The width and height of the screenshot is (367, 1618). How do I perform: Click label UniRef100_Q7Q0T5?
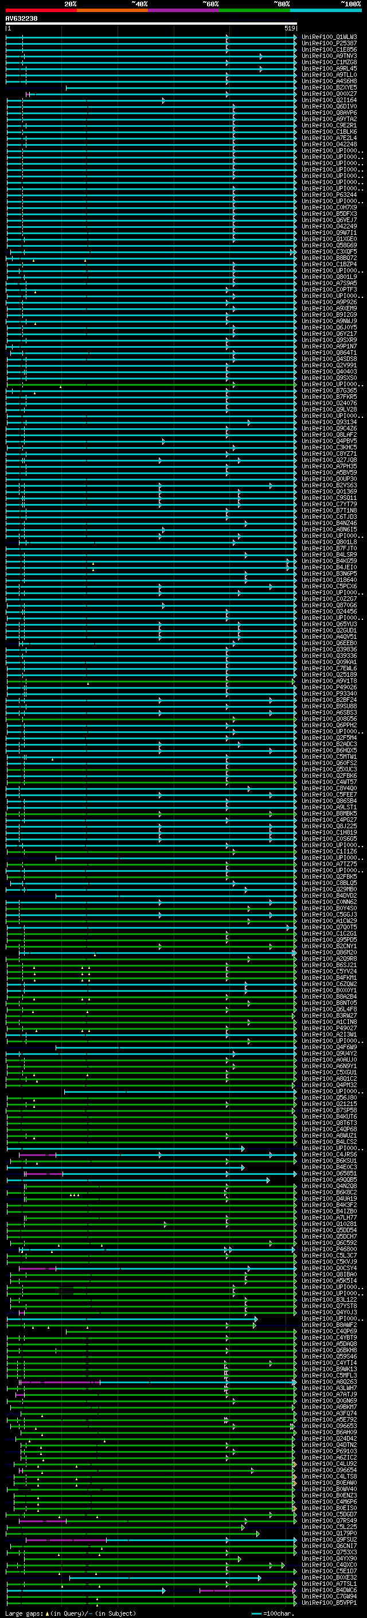click(329, 927)
